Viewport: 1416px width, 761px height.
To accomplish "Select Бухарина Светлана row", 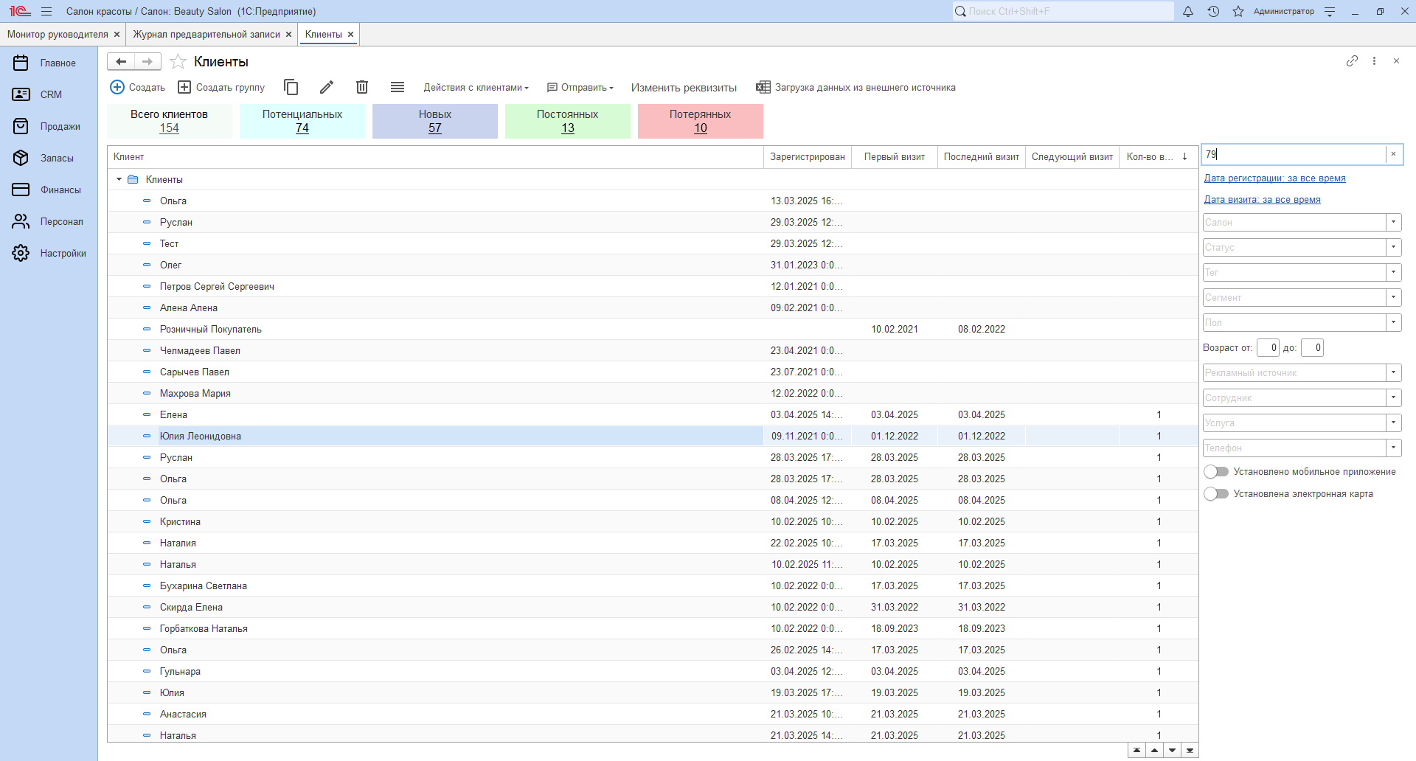I will coord(653,585).
